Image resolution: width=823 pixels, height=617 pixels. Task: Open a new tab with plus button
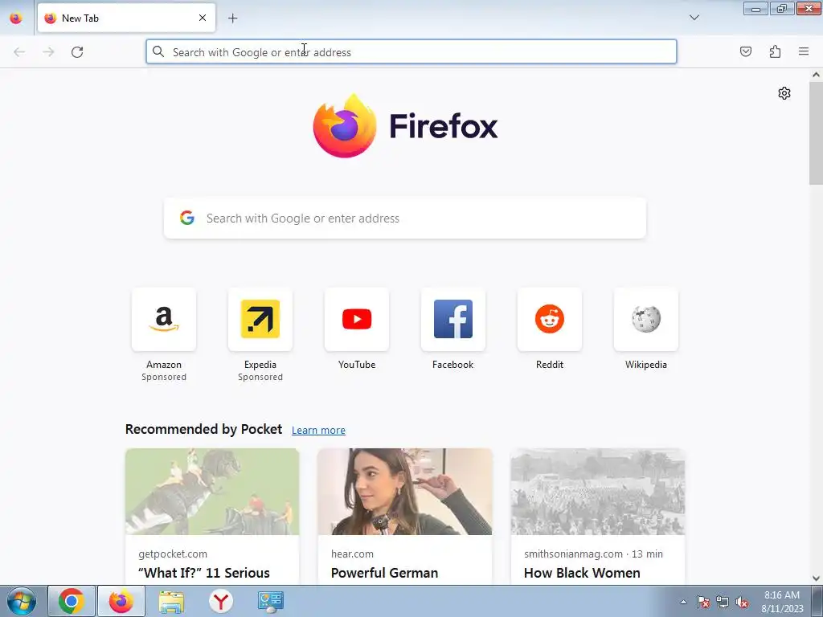[x=232, y=18]
